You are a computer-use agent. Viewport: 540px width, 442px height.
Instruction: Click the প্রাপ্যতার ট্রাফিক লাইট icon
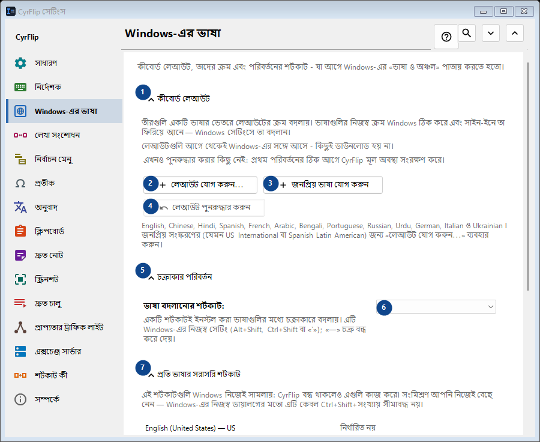click(x=20, y=327)
